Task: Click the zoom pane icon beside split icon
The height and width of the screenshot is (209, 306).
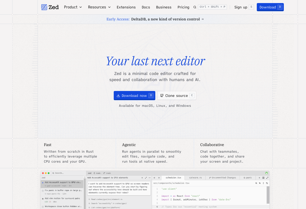Action: click(267, 178)
